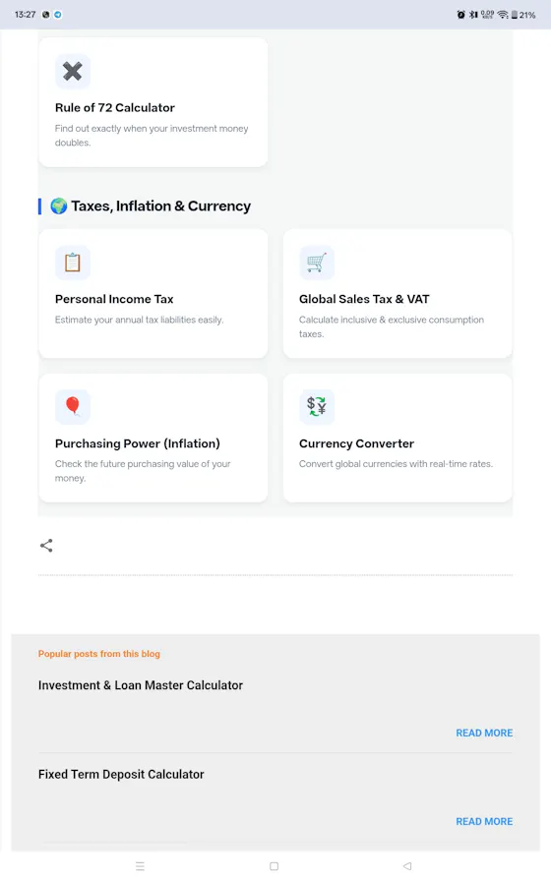
Task: Tap Android home square button
Action: pyautogui.click(x=274, y=866)
